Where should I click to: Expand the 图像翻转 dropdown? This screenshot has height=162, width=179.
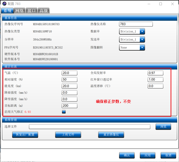point(142,47)
